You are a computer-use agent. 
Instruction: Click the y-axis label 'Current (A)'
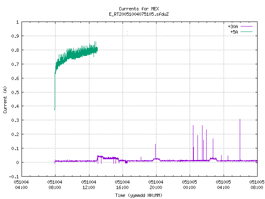click(5, 99)
